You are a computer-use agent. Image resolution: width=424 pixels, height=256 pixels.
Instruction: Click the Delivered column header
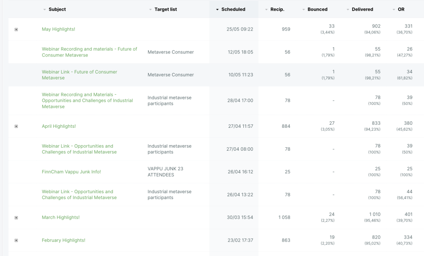pos(362,9)
